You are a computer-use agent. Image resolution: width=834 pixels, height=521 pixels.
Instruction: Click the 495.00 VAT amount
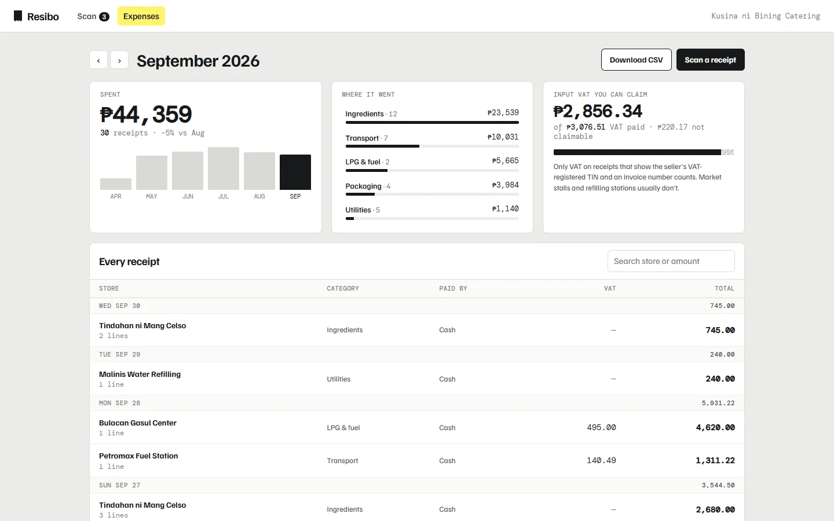601,427
